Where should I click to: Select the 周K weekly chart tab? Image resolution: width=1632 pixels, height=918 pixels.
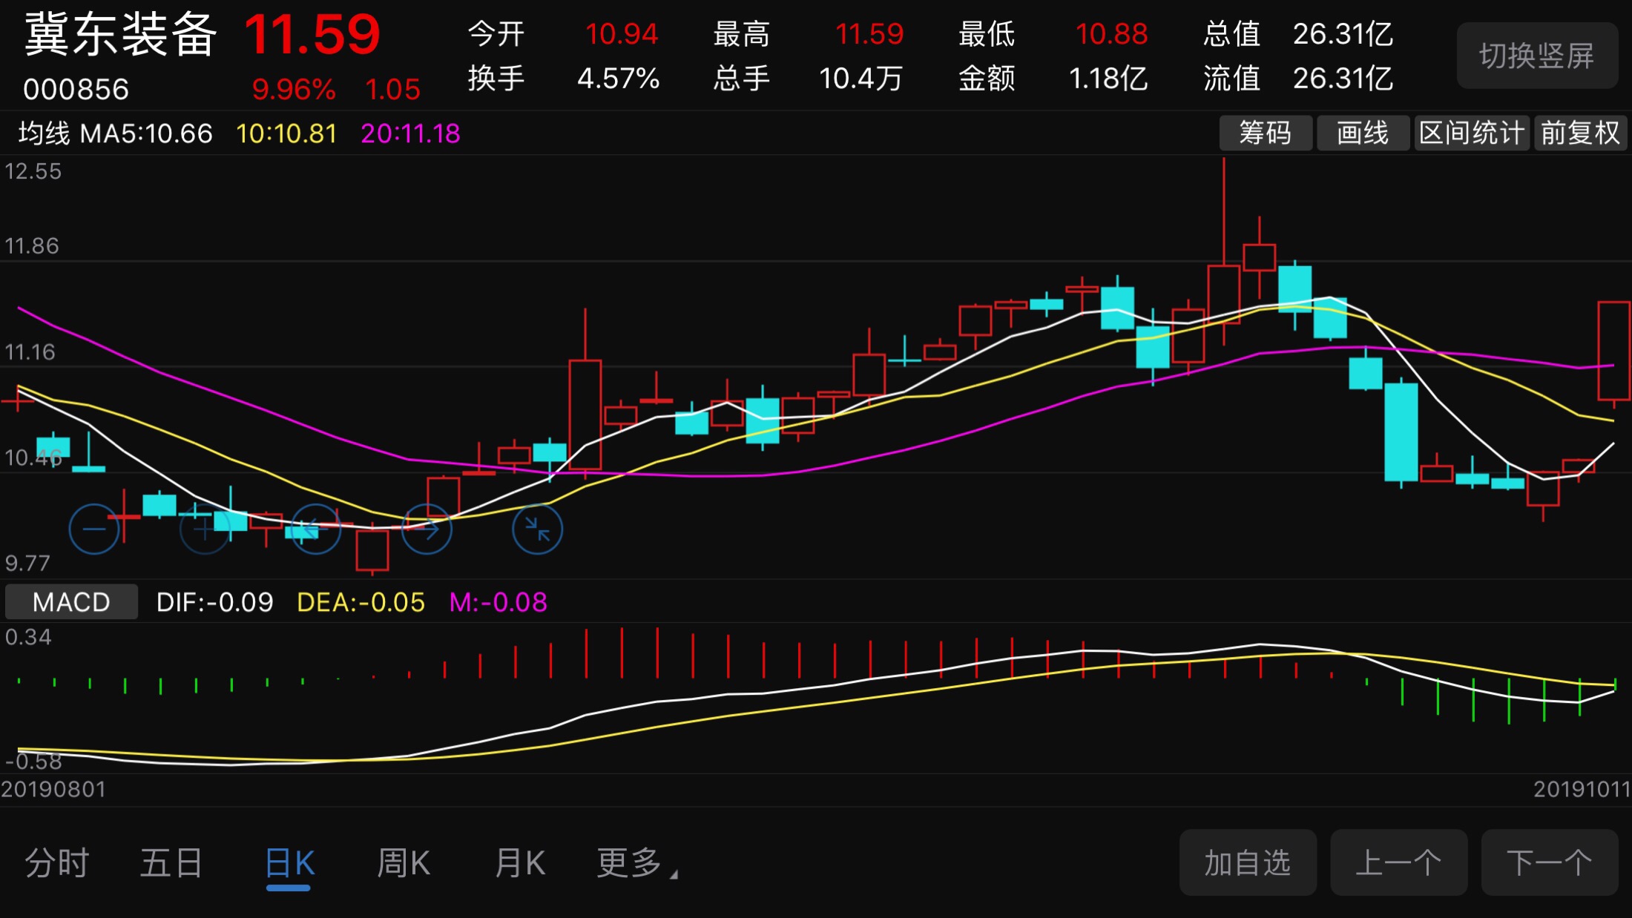coord(403,863)
